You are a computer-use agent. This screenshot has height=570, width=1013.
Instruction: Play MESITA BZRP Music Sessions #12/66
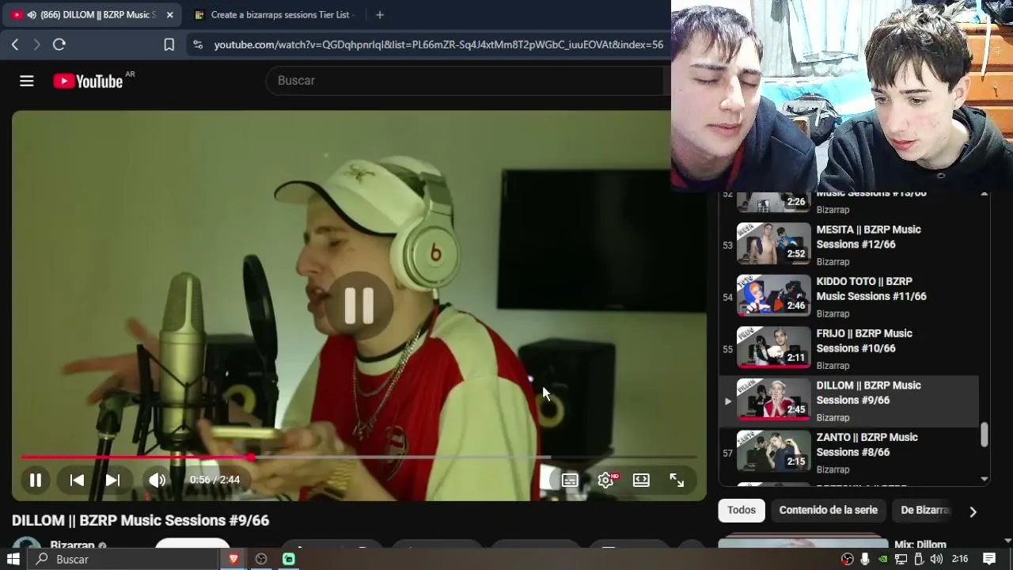pyautogui.click(x=868, y=237)
